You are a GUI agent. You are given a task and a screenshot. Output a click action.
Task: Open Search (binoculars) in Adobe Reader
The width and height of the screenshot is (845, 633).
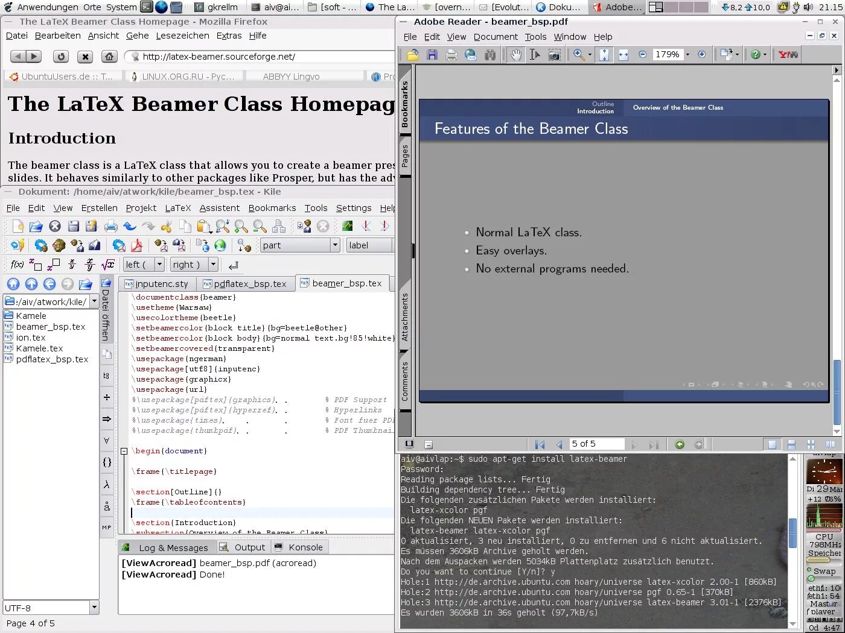point(489,55)
